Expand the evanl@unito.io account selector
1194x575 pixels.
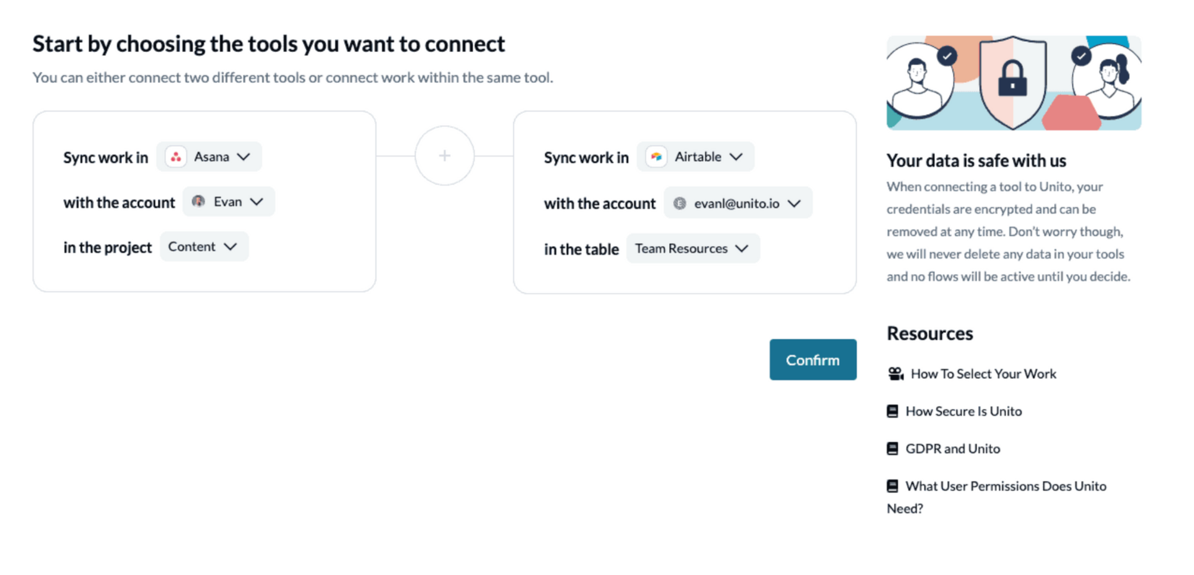pos(738,204)
